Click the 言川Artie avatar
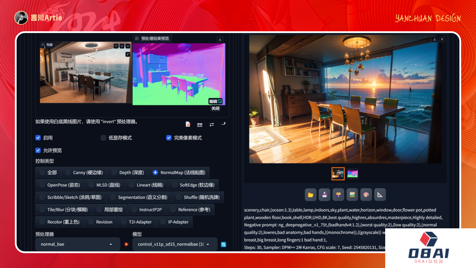The image size is (476, 268). pyautogui.click(x=21, y=18)
